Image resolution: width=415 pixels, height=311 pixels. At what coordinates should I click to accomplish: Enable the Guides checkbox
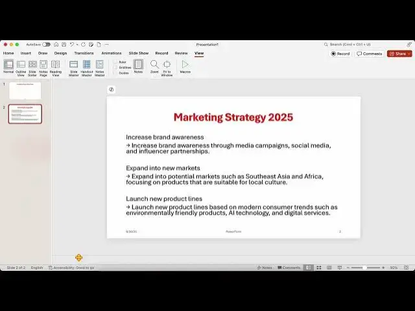tap(115, 73)
